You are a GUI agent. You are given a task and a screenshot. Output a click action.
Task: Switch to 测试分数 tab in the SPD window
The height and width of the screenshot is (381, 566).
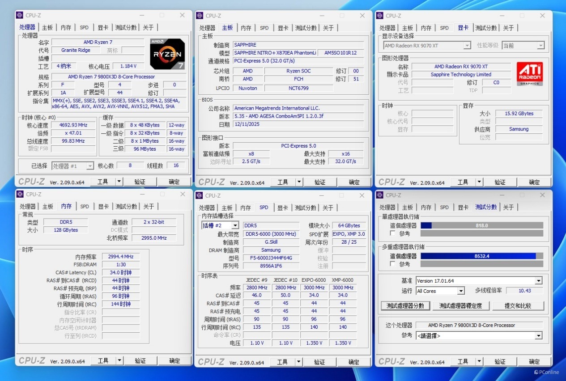pos(306,207)
